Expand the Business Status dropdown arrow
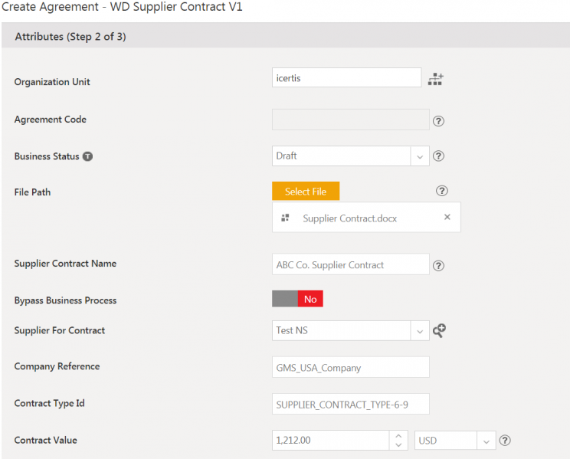Screen dimensions: 570x459 pos(420,156)
